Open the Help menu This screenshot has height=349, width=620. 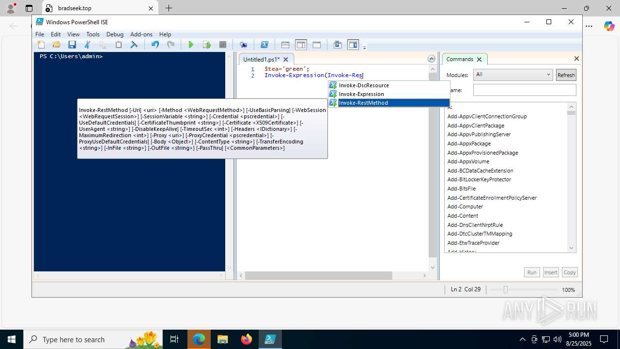[165, 34]
